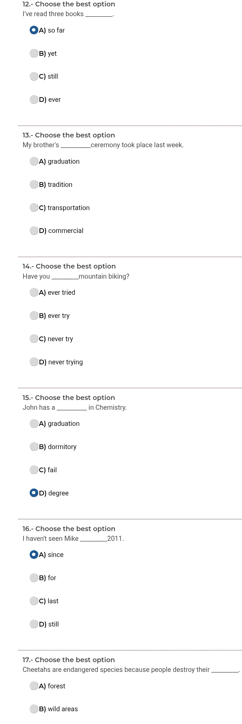Select 'graduation' for question 15

pos(34,424)
